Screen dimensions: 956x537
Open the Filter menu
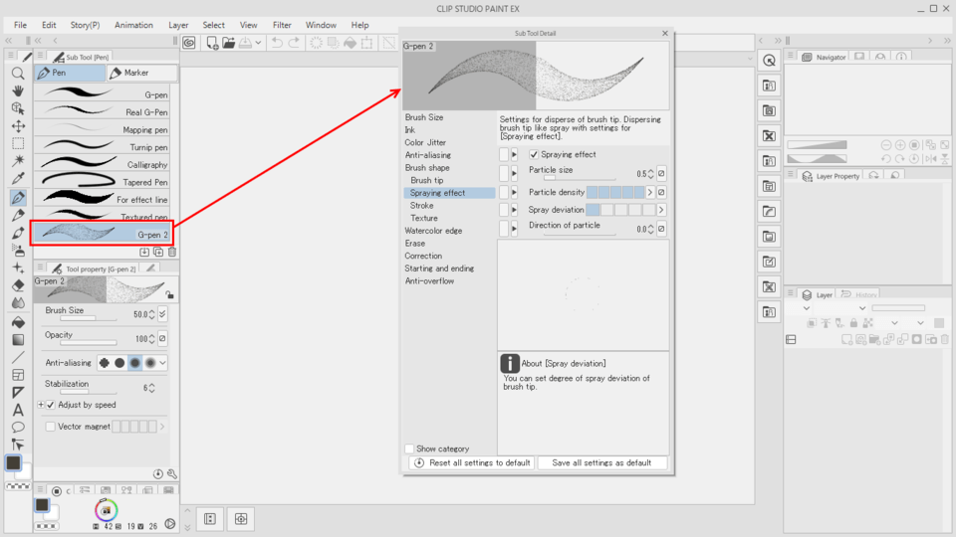click(x=282, y=25)
